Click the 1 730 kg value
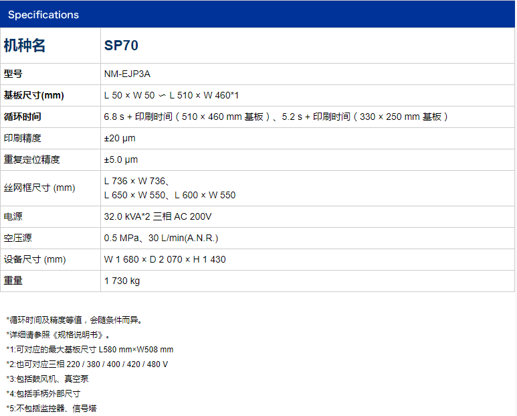Viewport: 517px width, 416px height. click(122, 281)
